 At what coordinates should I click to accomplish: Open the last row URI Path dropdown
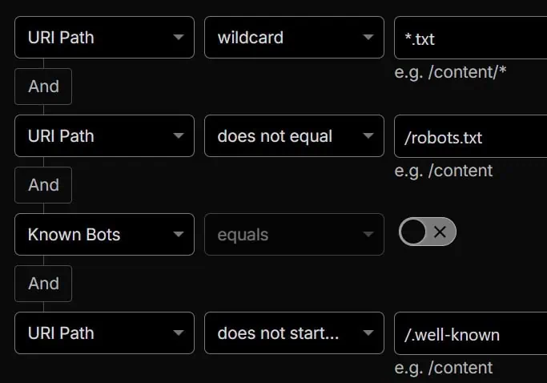click(104, 333)
